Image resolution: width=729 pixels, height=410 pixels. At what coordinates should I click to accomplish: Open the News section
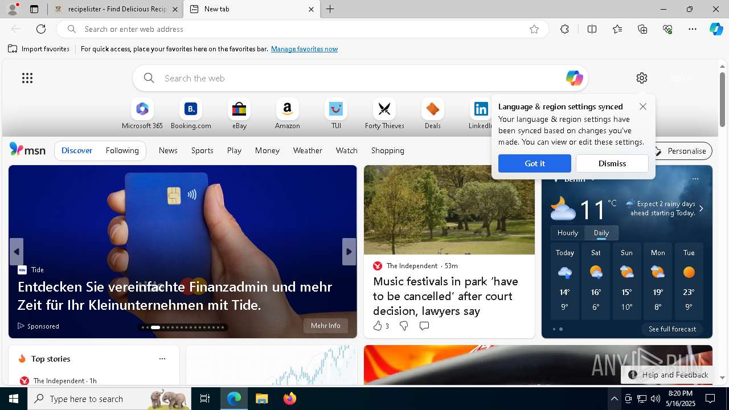point(168,150)
